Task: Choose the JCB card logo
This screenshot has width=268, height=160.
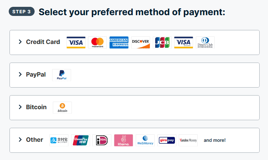Action: click(x=162, y=42)
